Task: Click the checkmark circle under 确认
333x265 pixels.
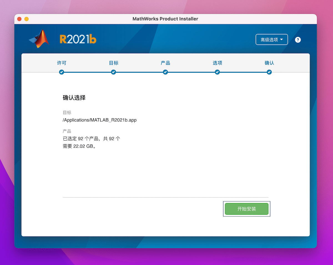Action: (x=269, y=72)
